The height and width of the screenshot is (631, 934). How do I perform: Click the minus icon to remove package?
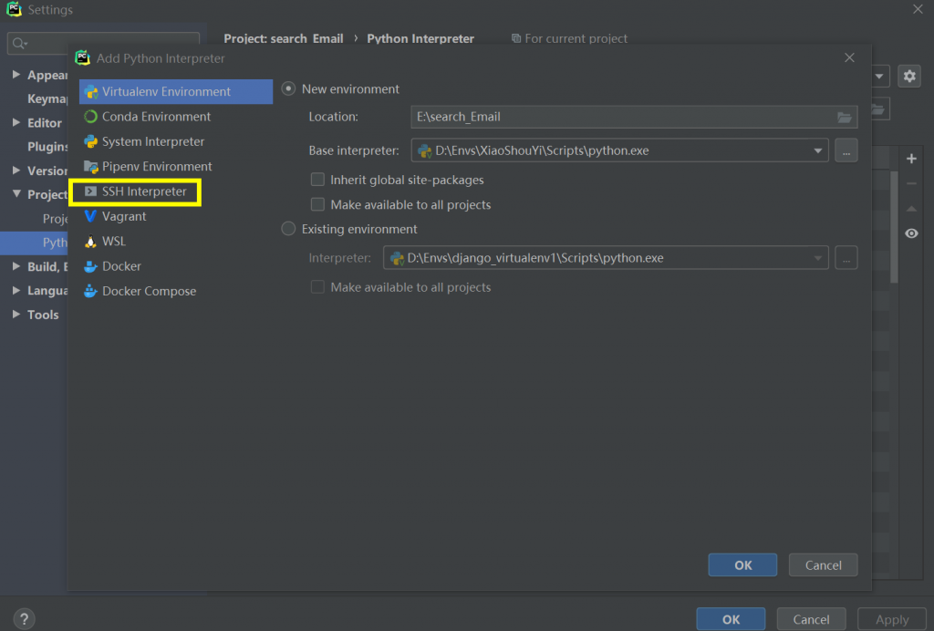pyautogui.click(x=911, y=184)
